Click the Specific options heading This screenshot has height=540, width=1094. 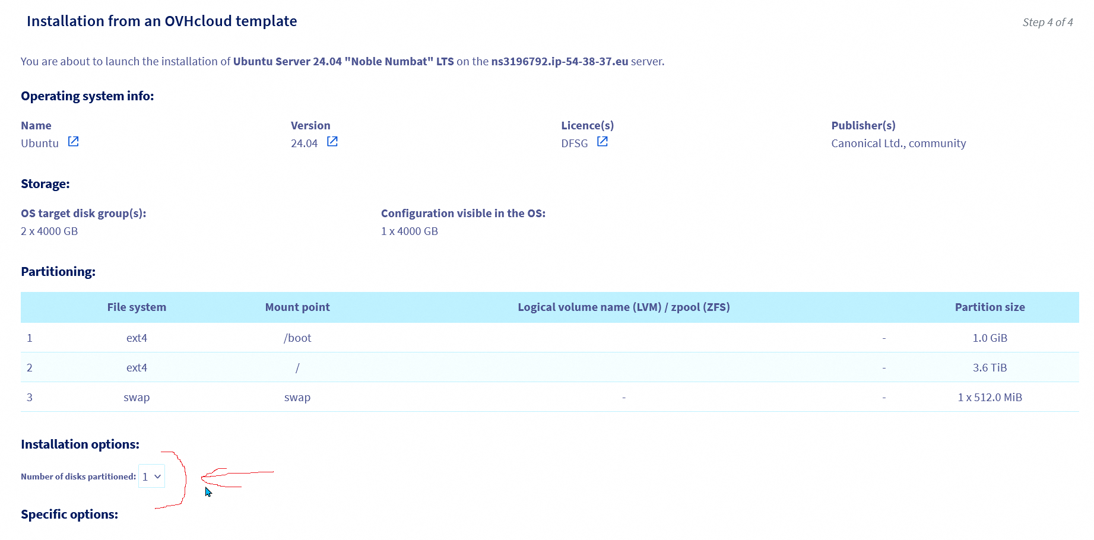pos(69,514)
